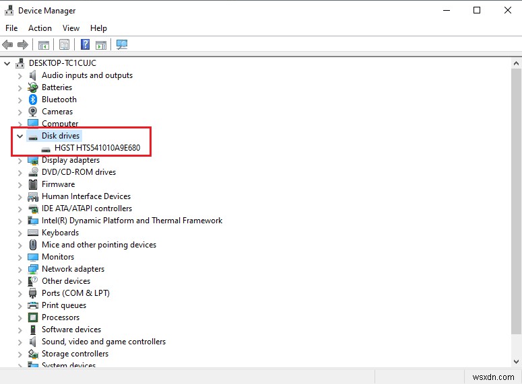Minimize the Device Manager window
522x384 pixels.
point(447,10)
